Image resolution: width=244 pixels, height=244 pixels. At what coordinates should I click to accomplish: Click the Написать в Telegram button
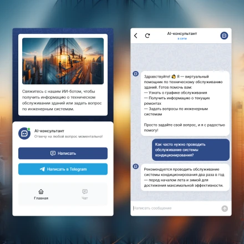pyautogui.click(x=63, y=169)
